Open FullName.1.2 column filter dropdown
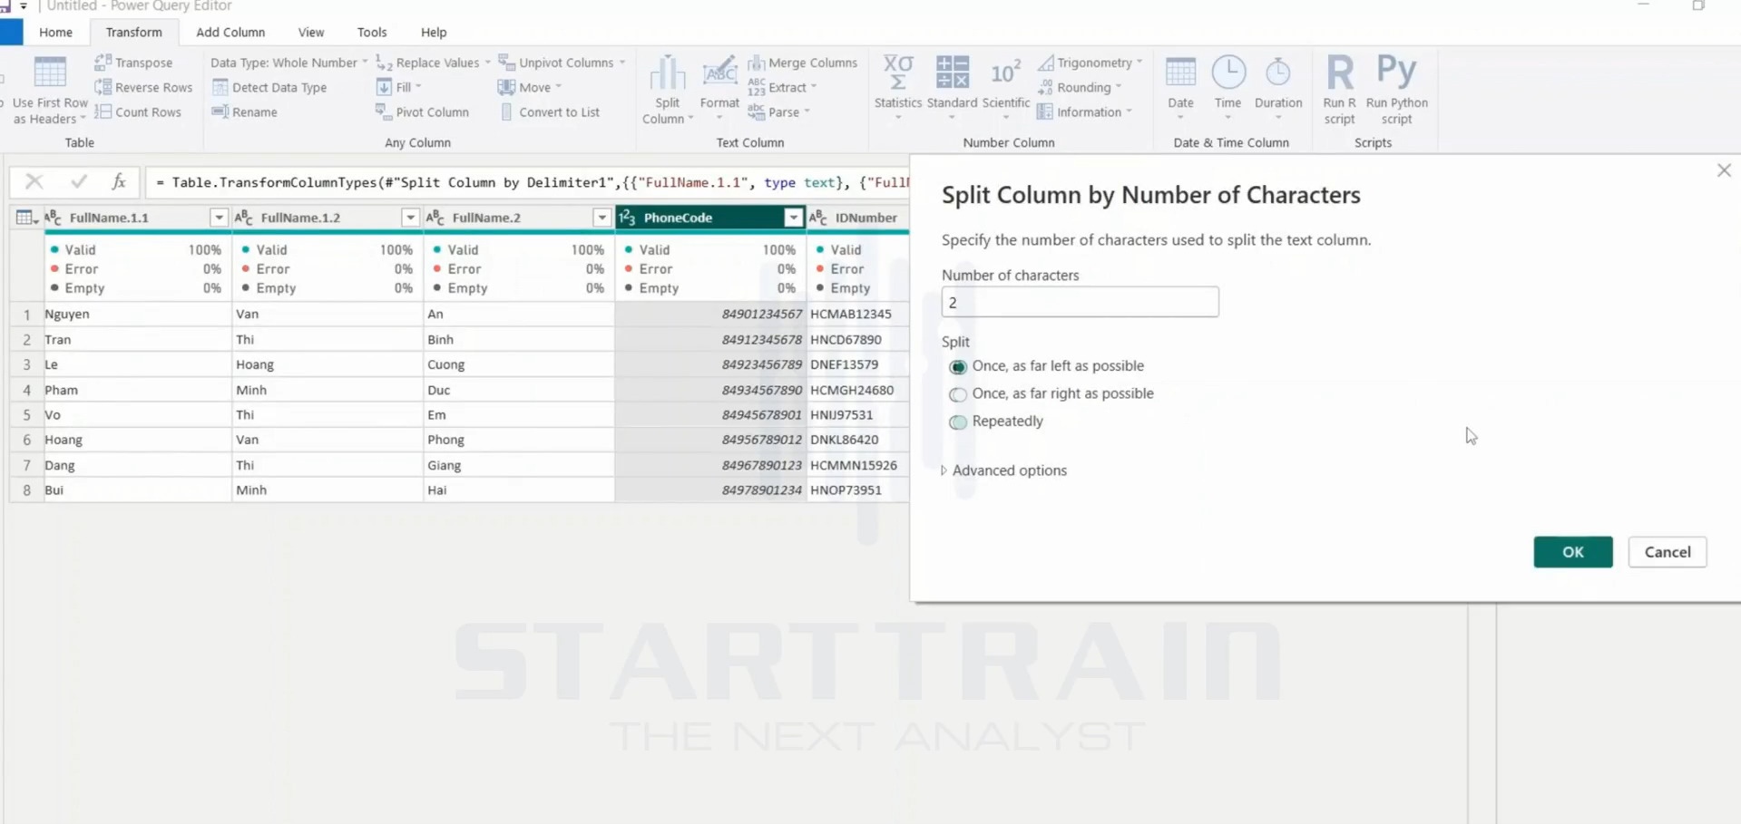Image resolution: width=1741 pixels, height=824 pixels. 410,218
